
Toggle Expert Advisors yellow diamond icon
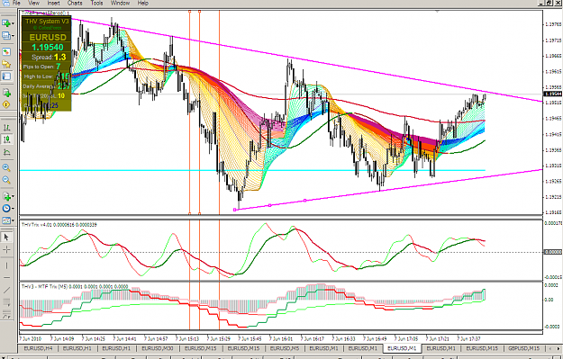pos(6,104)
